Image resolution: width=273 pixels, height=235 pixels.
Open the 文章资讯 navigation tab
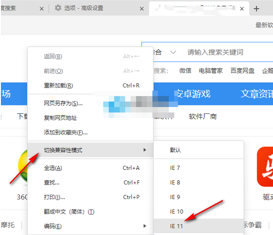257,94
